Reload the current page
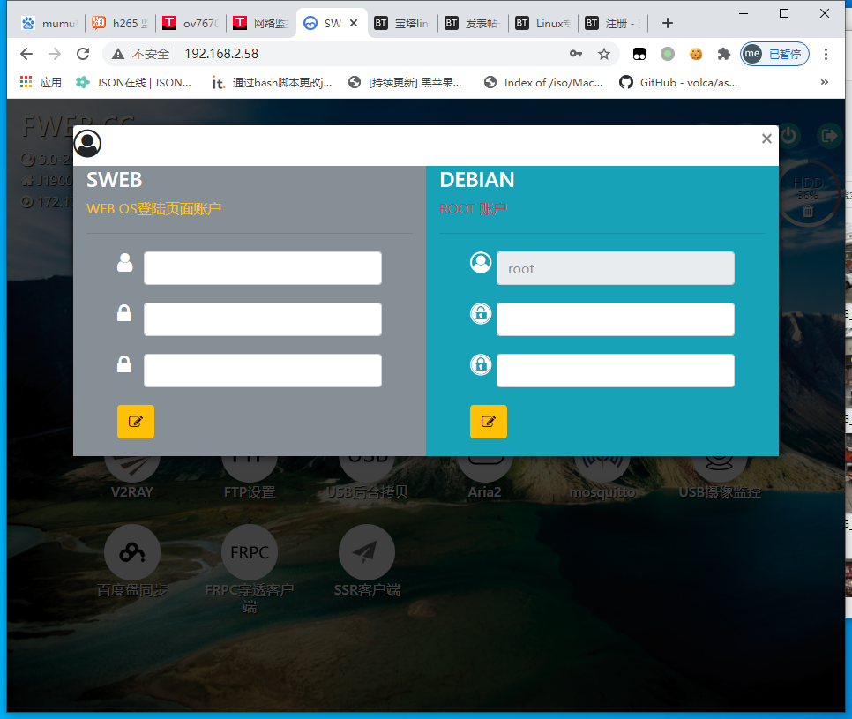 point(83,54)
